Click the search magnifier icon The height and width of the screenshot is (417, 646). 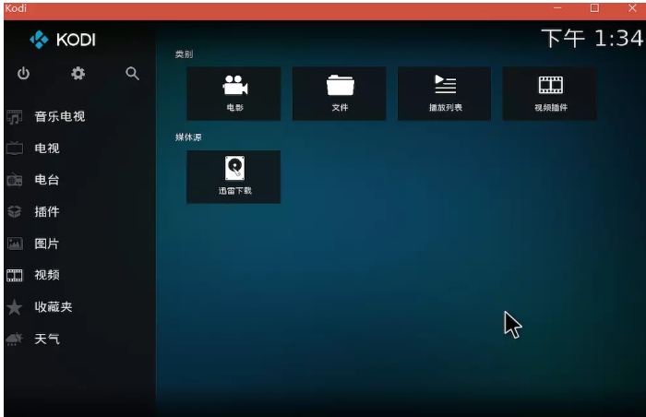tap(133, 74)
